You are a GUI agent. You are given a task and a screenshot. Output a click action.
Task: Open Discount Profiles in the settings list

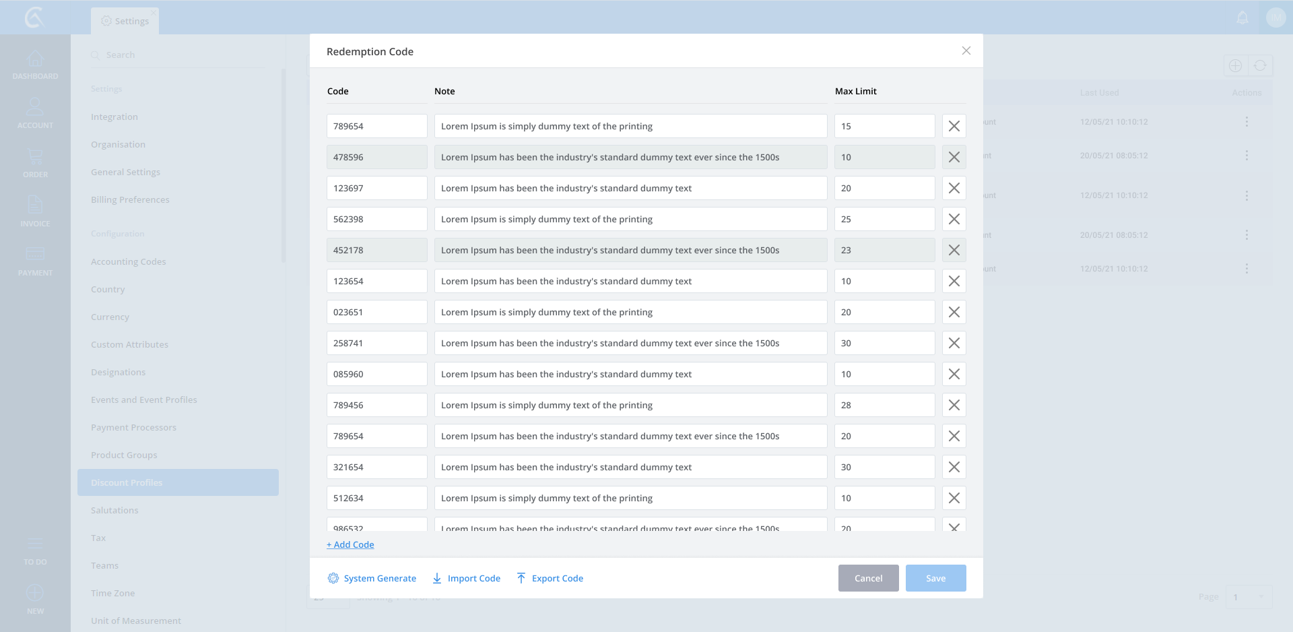tap(178, 482)
